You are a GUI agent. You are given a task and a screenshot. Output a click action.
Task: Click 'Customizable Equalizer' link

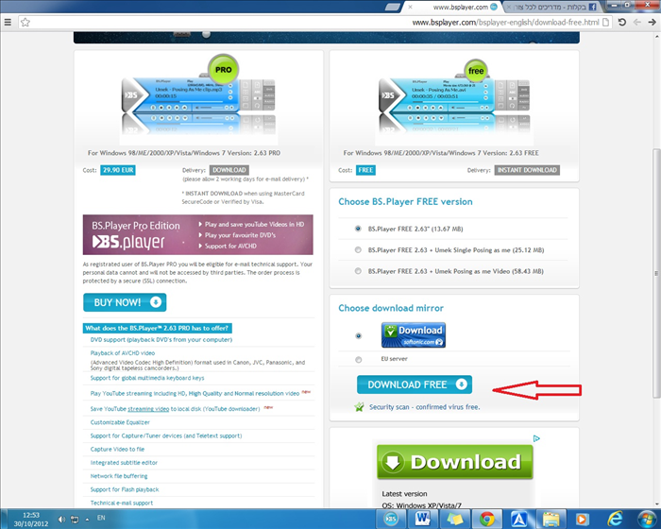click(x=120, y=422)
